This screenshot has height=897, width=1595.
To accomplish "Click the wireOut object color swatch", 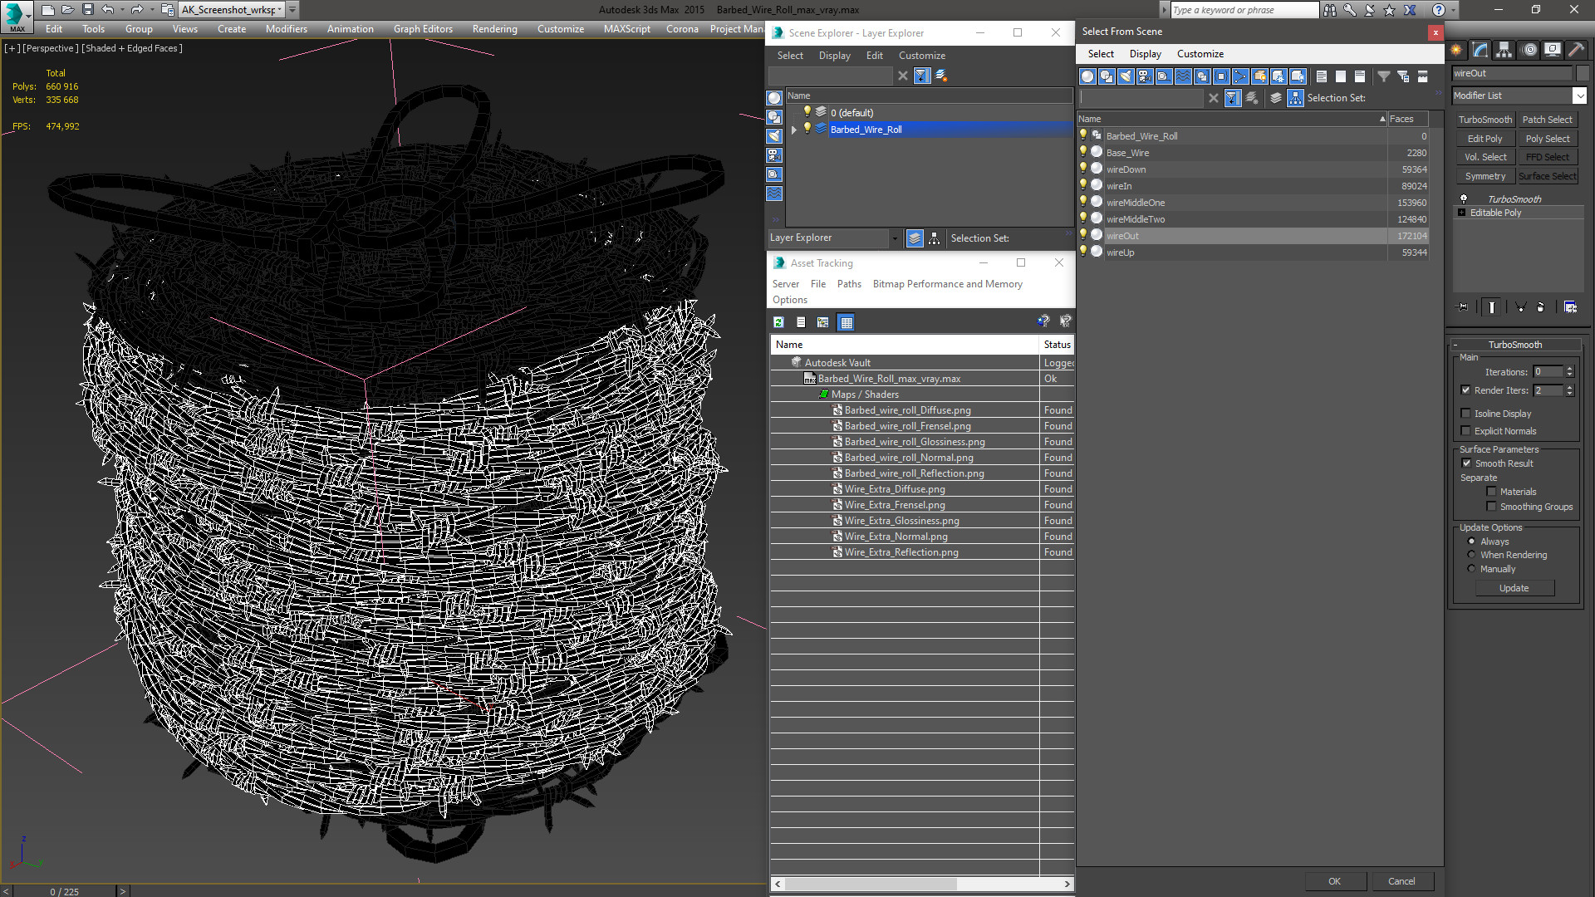I will tap(1583, 73).
